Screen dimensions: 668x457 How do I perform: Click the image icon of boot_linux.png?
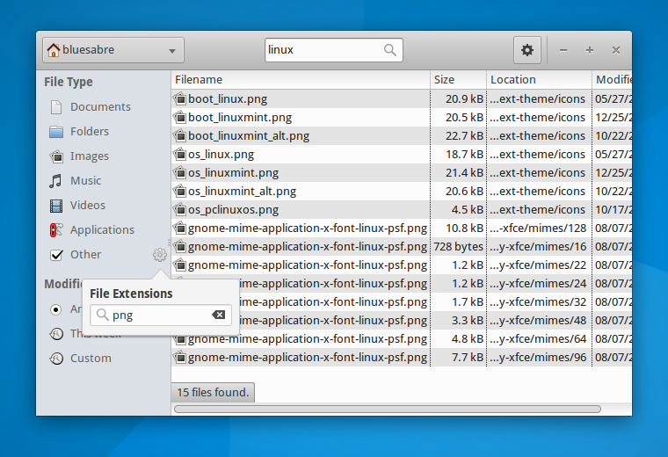180,98
